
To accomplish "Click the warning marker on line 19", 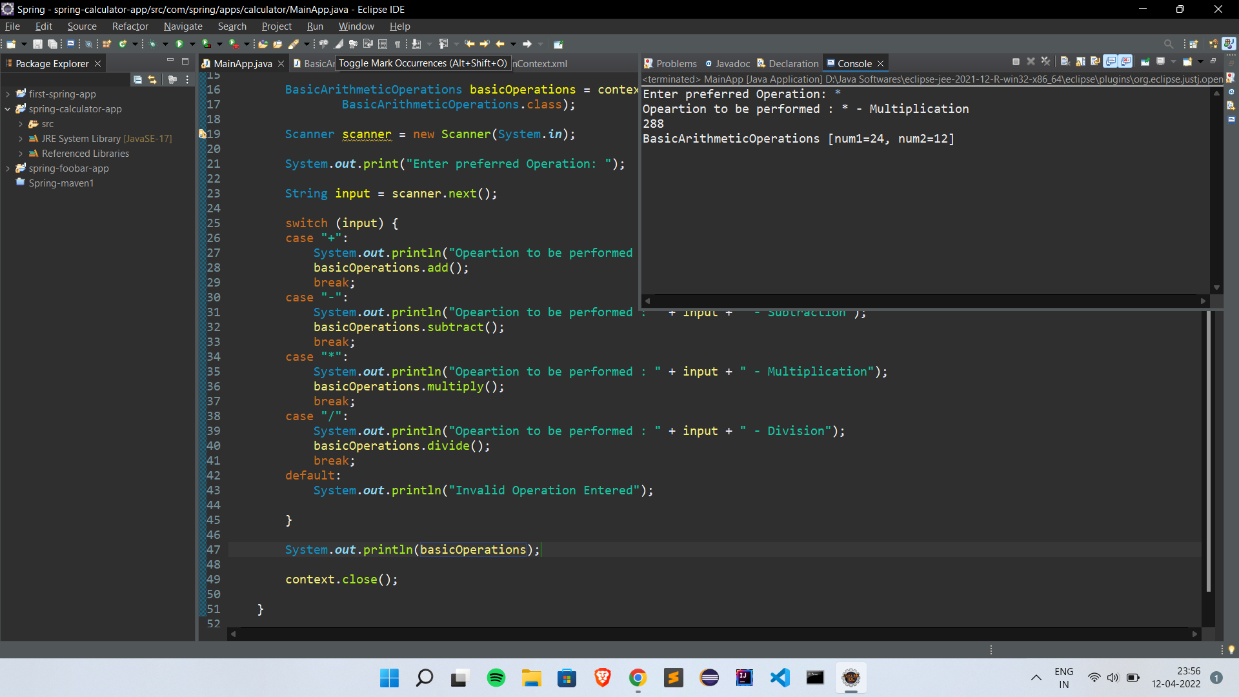I will coord(202,134).
